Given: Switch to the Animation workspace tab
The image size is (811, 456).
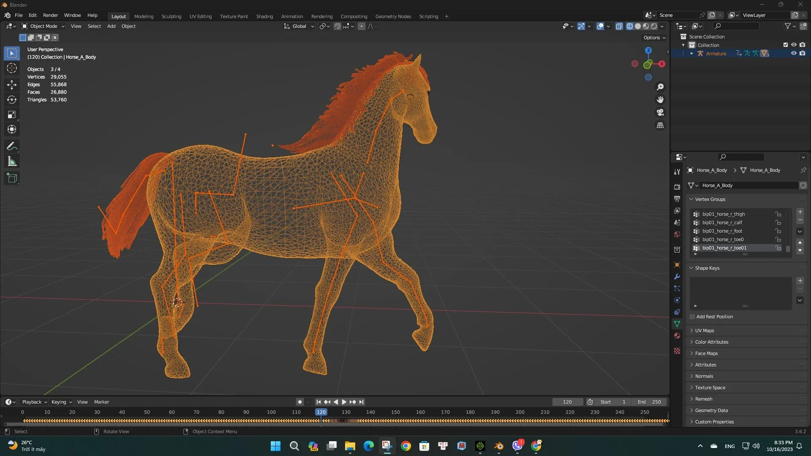Looking at the screenshot, I should (292, 16).
